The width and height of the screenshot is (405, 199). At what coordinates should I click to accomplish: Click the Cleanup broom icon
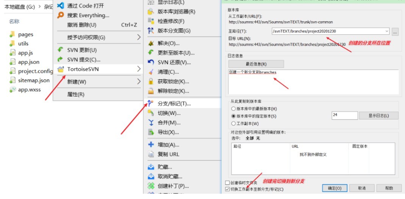(x=150, y=72)
